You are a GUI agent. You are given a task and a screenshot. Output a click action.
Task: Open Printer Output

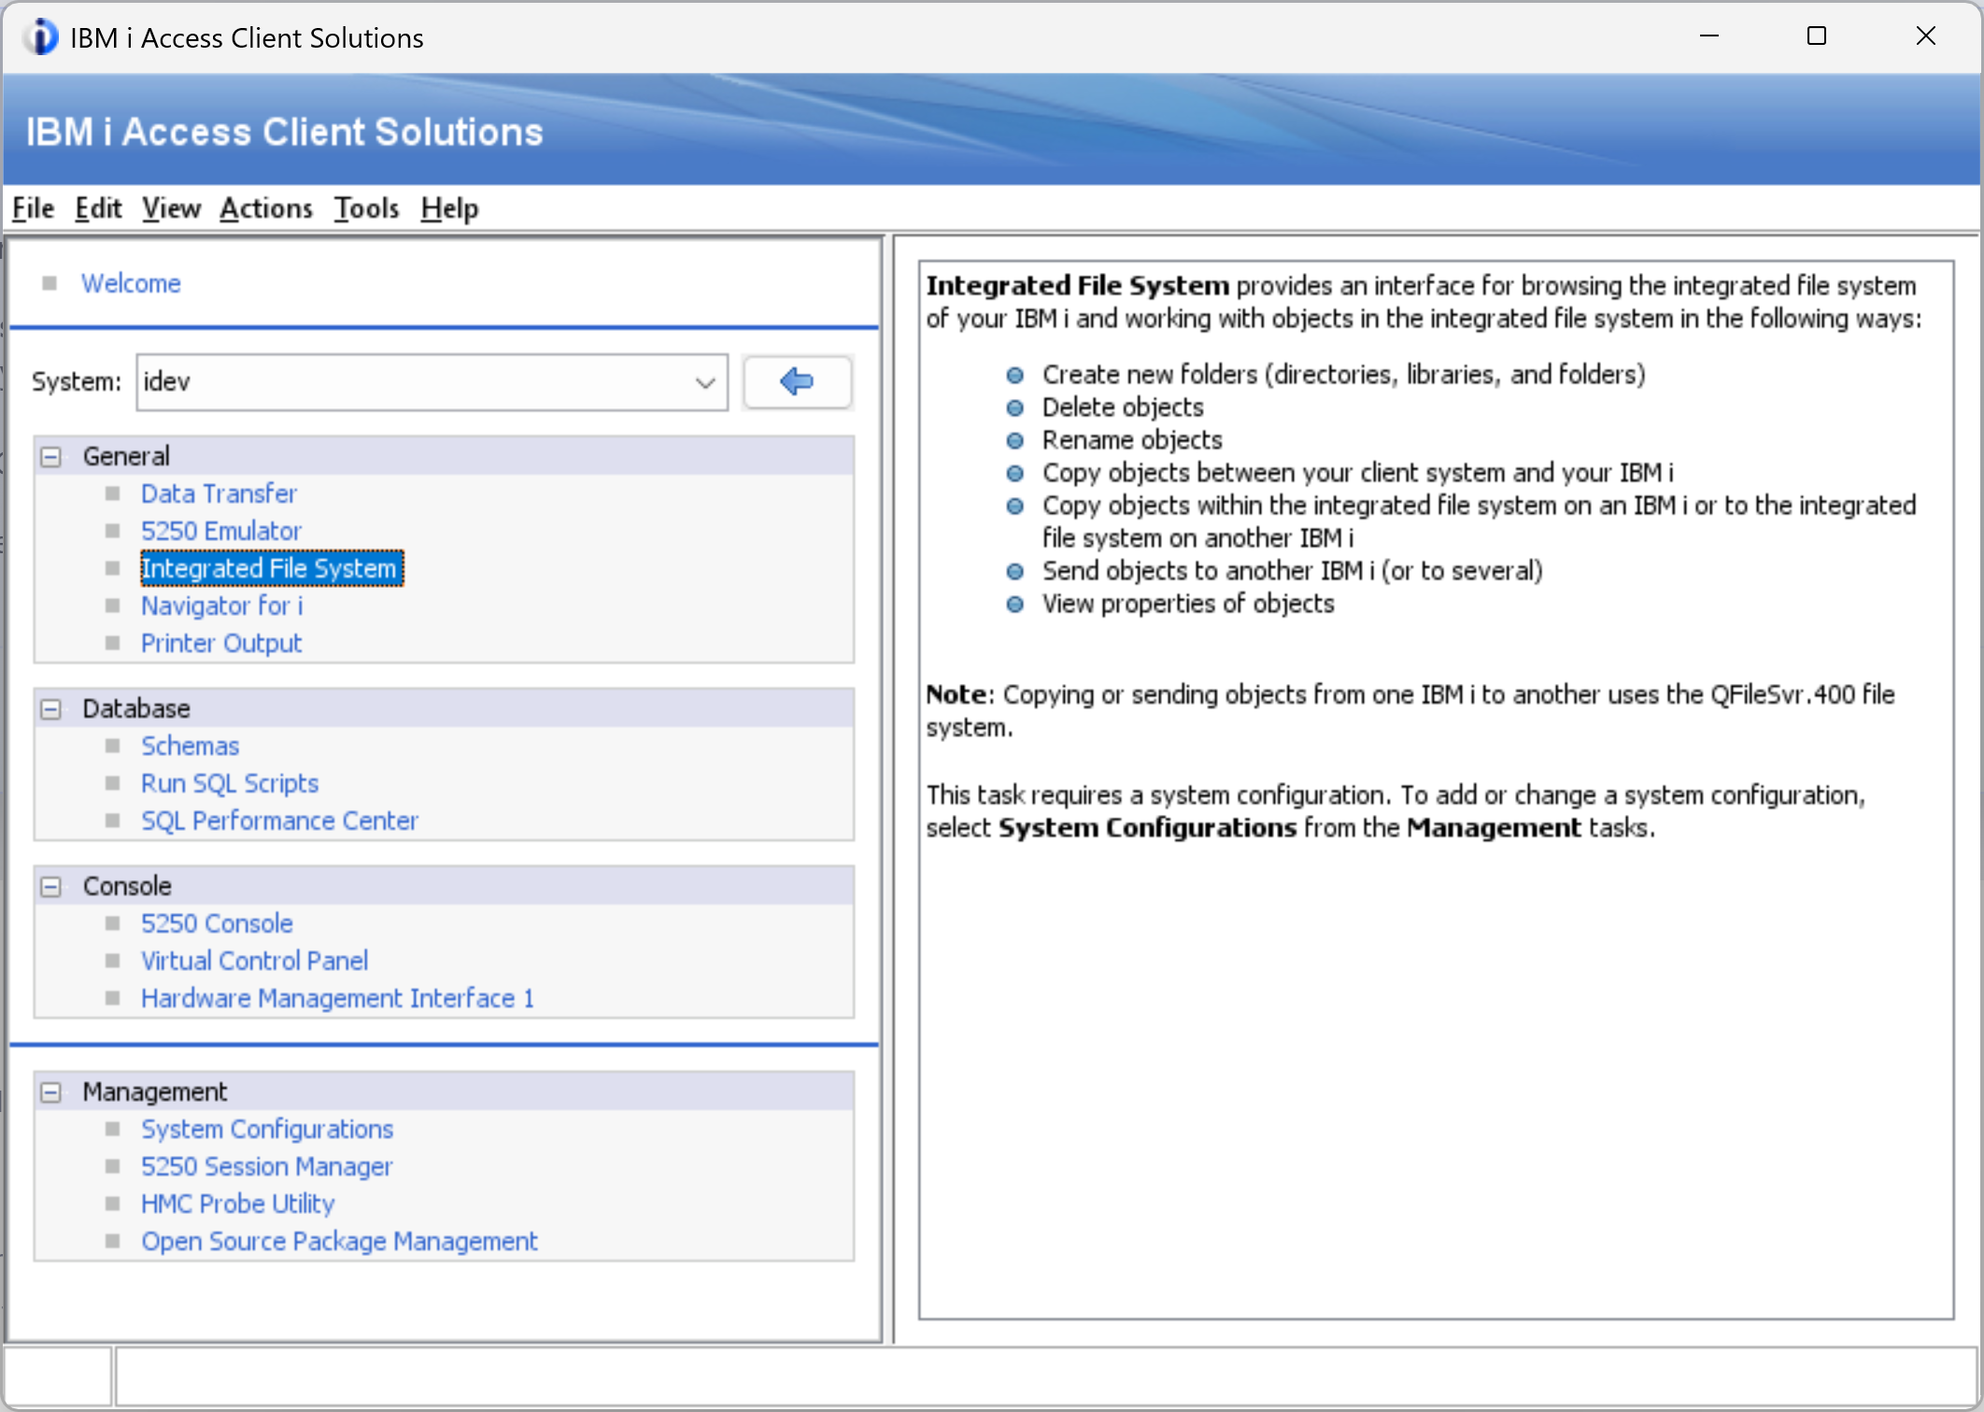[221, 643]
